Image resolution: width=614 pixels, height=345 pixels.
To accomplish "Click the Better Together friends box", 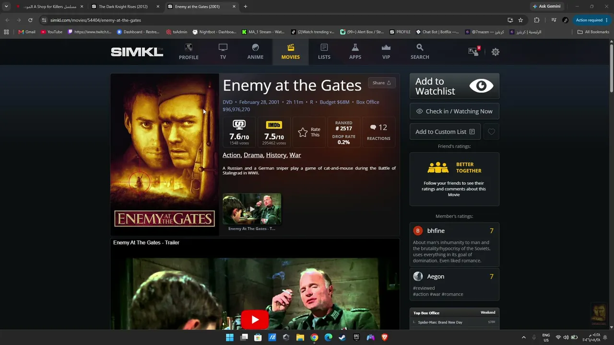I will [454, 179].
